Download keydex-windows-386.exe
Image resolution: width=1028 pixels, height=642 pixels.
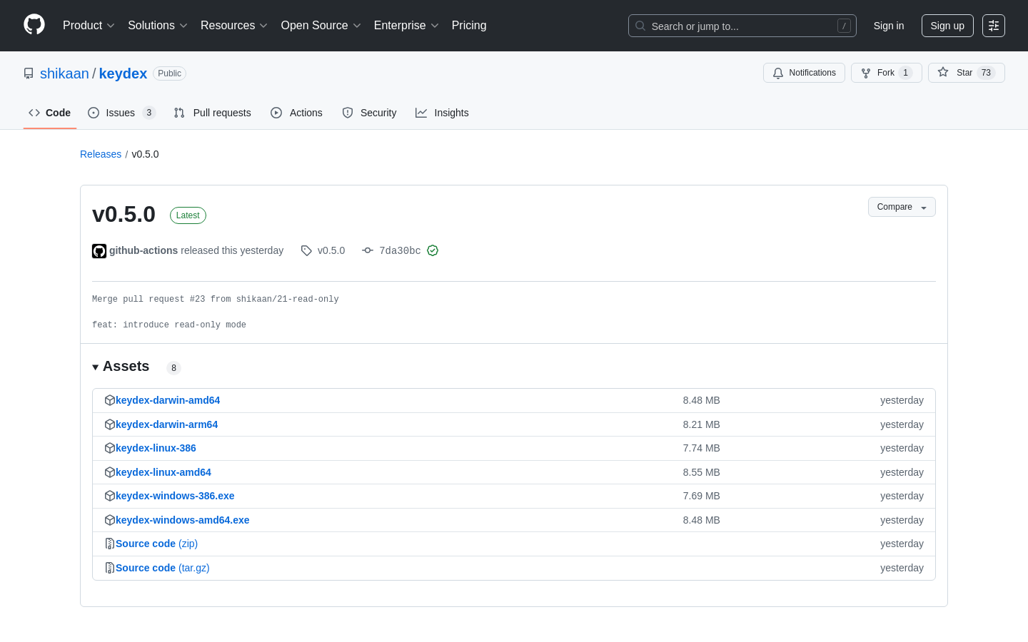click(175, 496)
